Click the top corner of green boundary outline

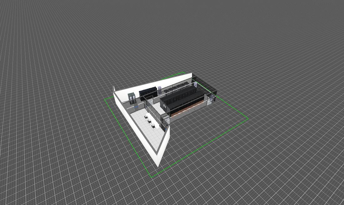pos(184,72)
